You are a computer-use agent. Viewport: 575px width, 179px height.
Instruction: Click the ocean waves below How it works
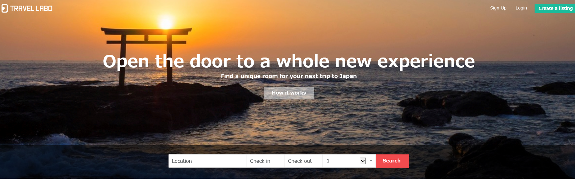[x=289, y=122]
